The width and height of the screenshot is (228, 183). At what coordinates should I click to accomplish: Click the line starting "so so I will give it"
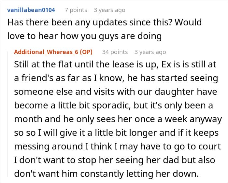(116, 133)
